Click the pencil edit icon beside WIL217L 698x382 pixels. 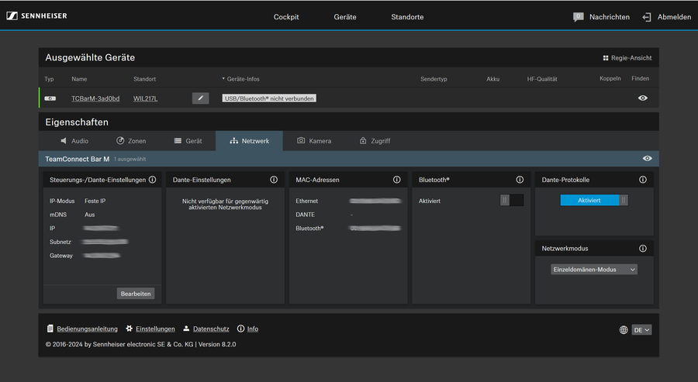point(200,98)
